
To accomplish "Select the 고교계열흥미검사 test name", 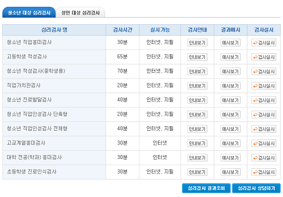I will tap(26, 143).
